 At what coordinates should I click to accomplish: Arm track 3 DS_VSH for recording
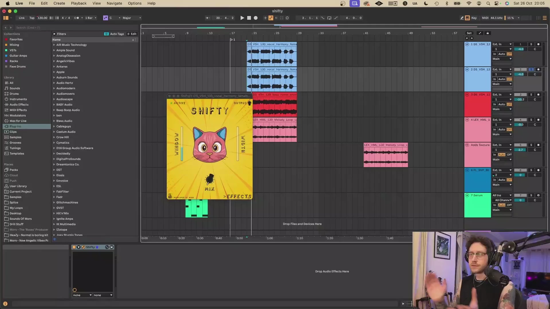pyautogui.click(x=538, y=95)
